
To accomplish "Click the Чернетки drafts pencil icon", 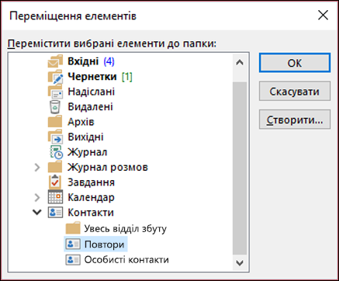I will [x=55, y=77].
